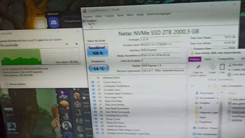The image size is (245, 138).
Task: Select Number of Error Information Log Entries row
Action: 142,133
